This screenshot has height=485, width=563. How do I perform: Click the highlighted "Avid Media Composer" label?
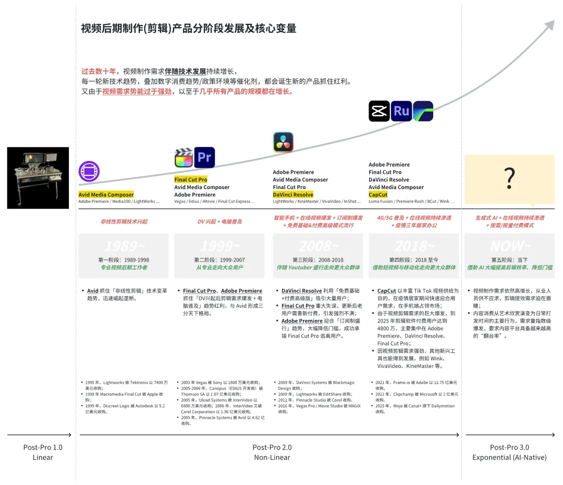pos(106,194)
